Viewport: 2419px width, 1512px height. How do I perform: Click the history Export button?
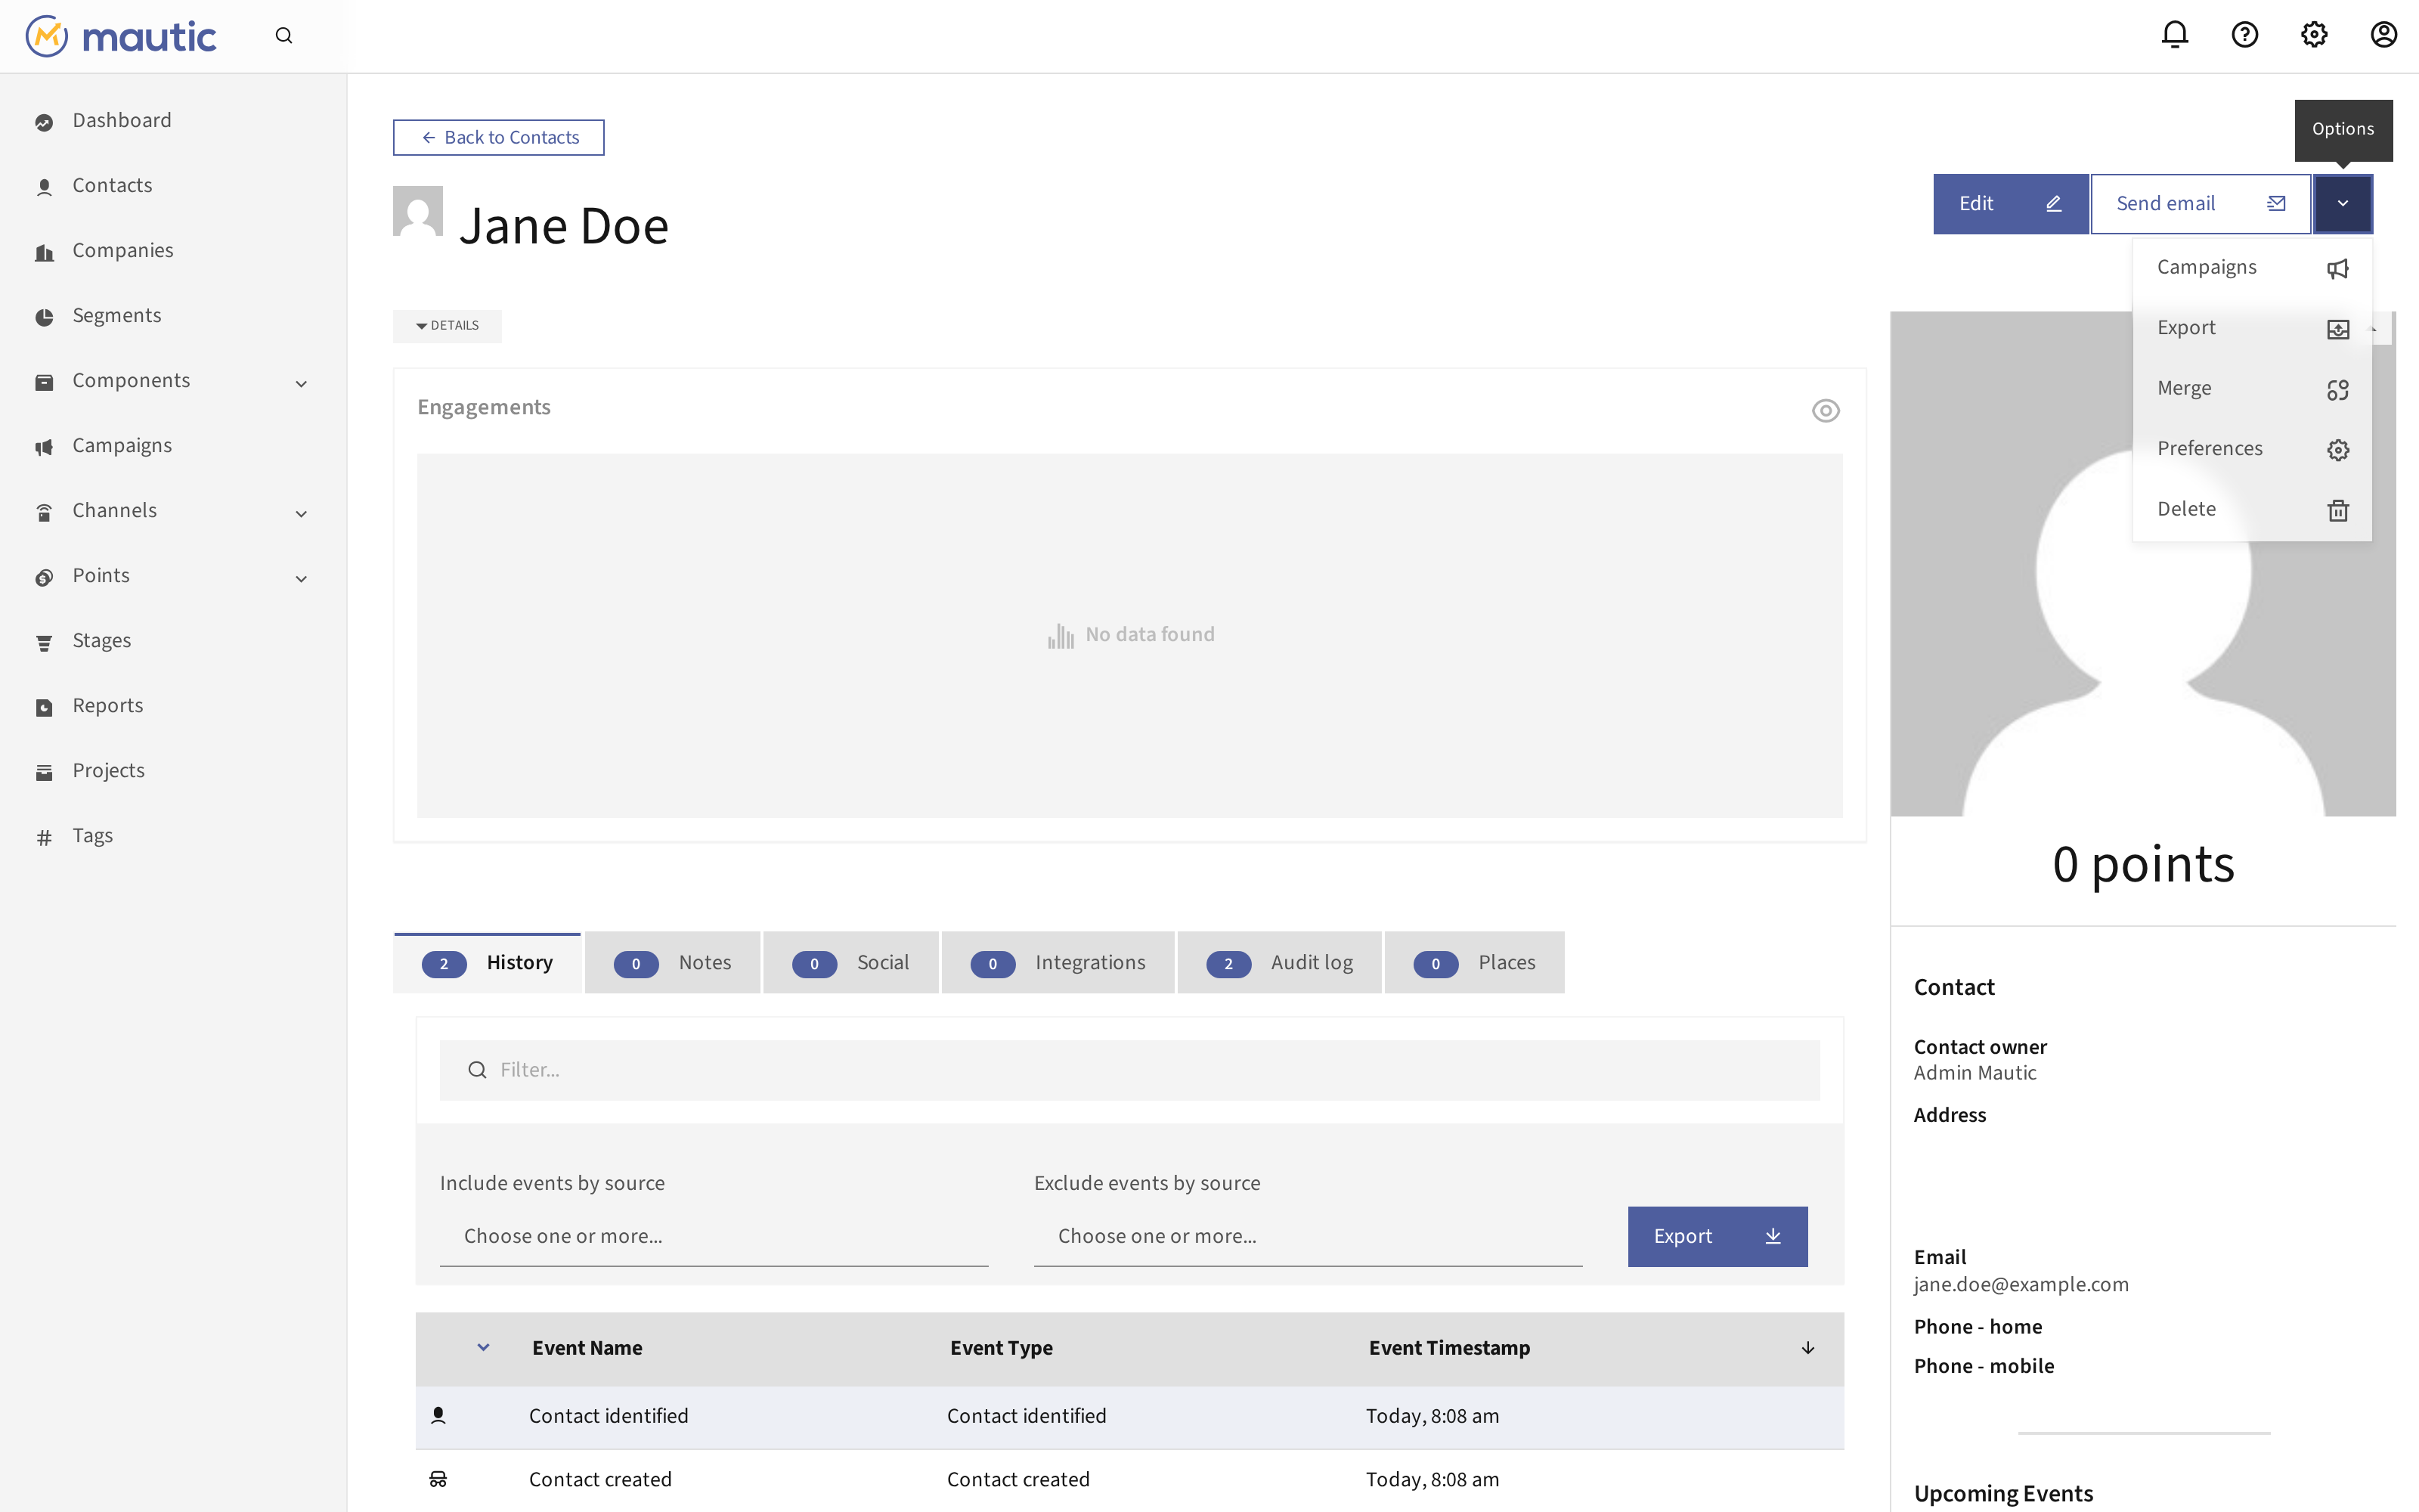(x=1717, y=1236)
